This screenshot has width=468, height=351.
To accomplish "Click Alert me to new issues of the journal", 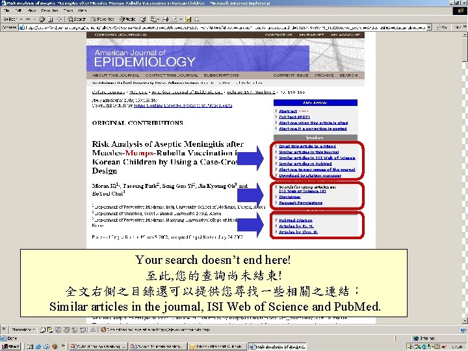I will pos(317,170).
